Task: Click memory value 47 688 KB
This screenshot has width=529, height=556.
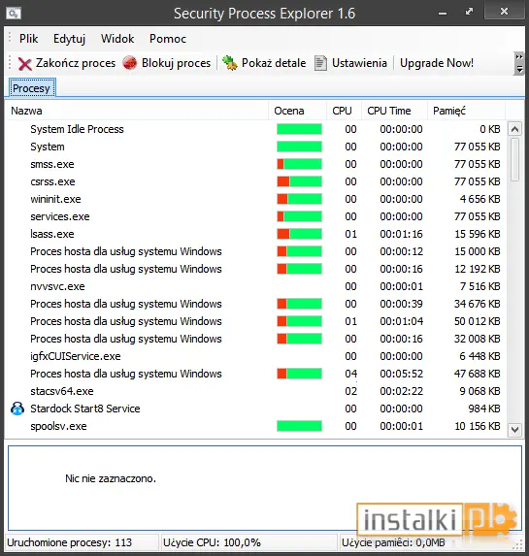Action: tap(478, 374)
